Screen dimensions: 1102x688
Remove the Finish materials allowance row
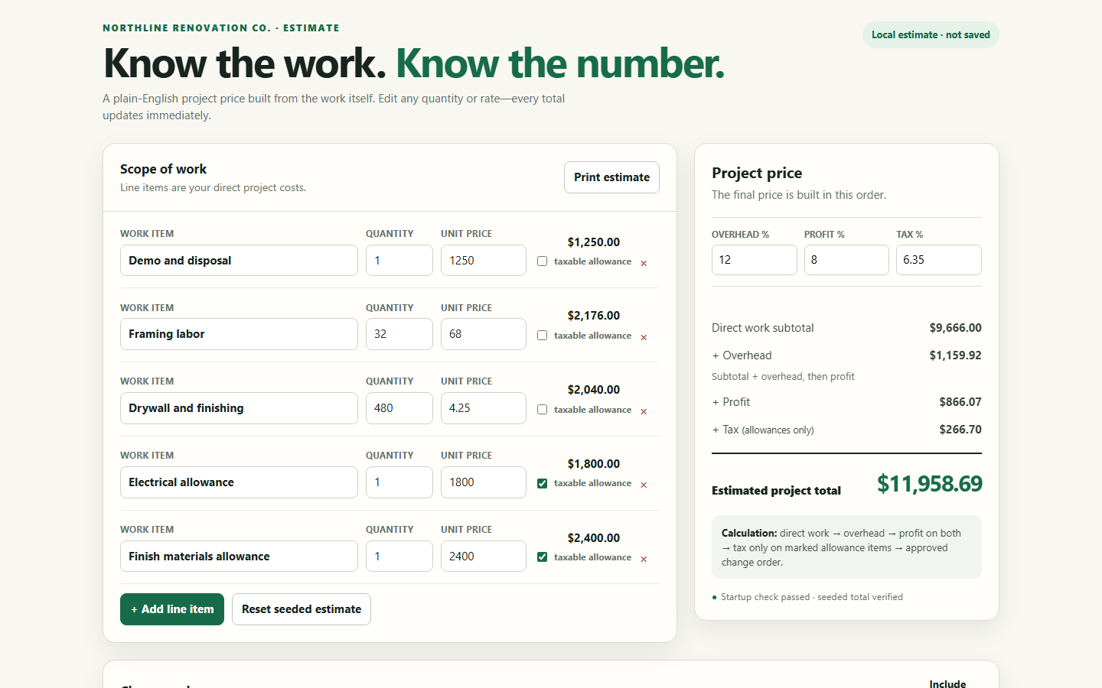[x=644, y=559]
